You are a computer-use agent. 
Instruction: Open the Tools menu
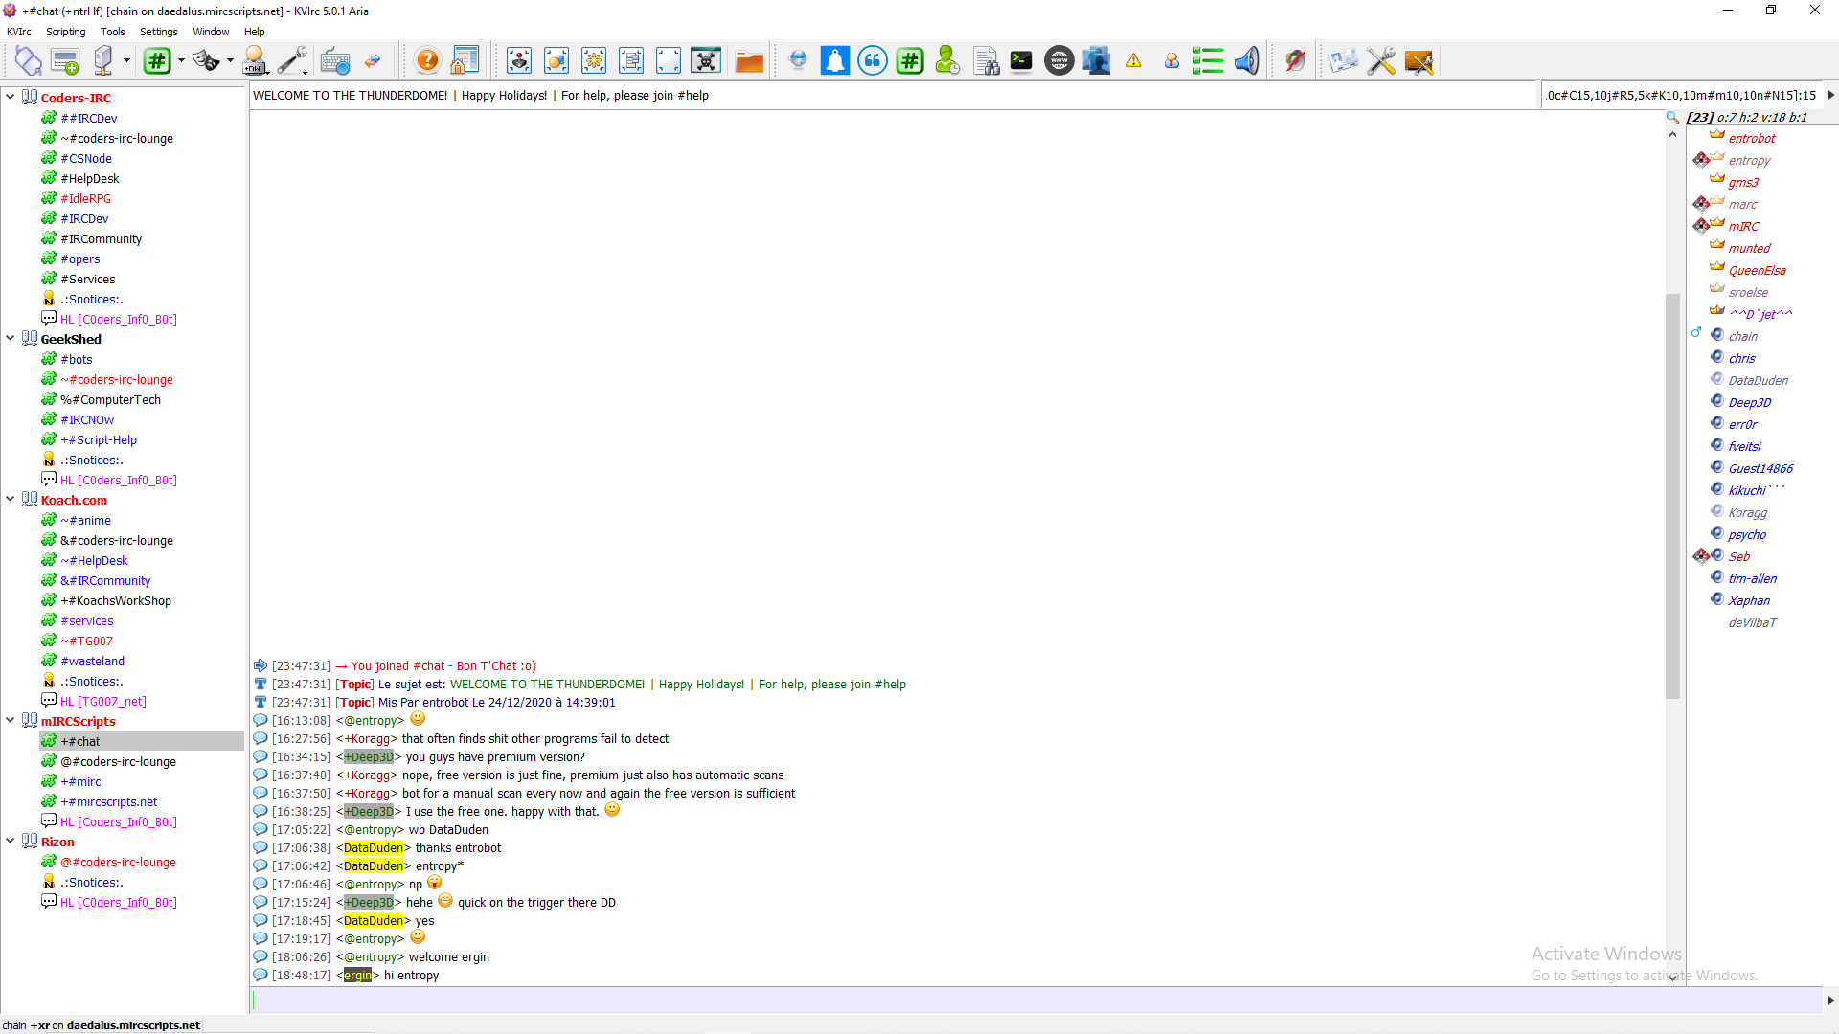(x=113, y=32)
